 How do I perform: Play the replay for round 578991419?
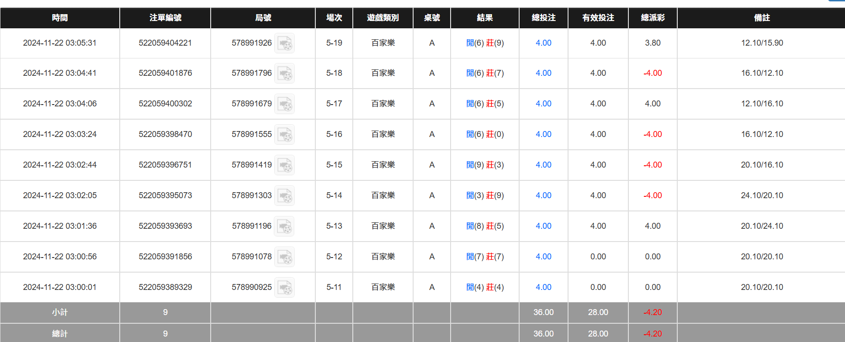pyautogui.click(x=284, y=165)
